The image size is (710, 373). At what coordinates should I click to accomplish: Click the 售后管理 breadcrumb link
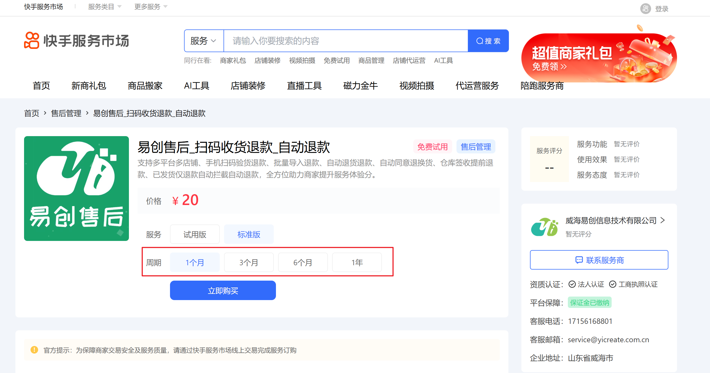click(x=66, y=113)
